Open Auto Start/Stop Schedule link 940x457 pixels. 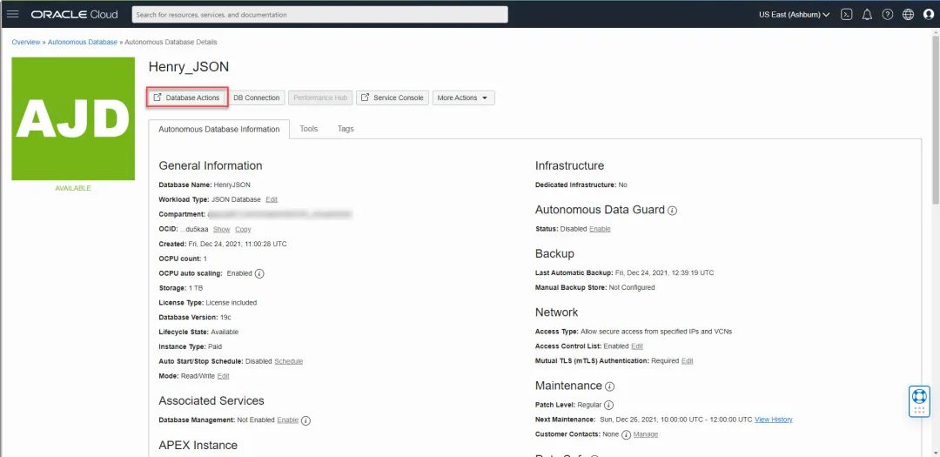click(288, 361)
